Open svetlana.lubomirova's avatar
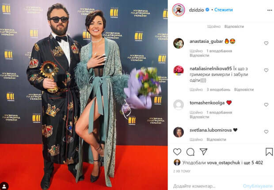The height and width of the screenshot is (190, 274). 179,132
